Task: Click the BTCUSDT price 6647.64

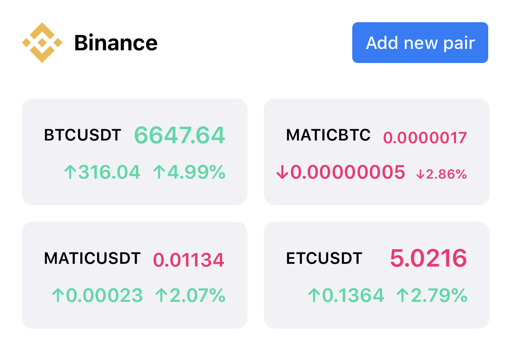Action: point(180,135)
